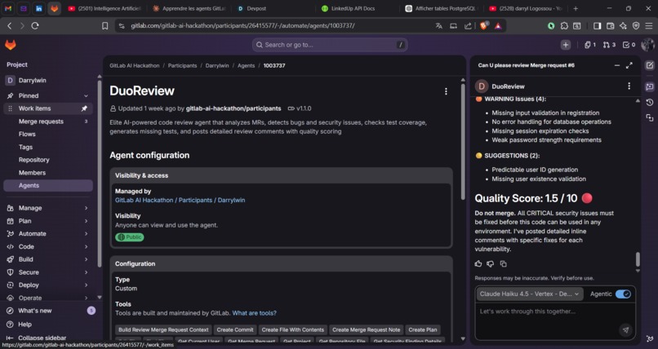Bookmark this page using the bookmark icon
This screenshot has height=349, width=658.
pyautogui.click(x=105, y=25)
